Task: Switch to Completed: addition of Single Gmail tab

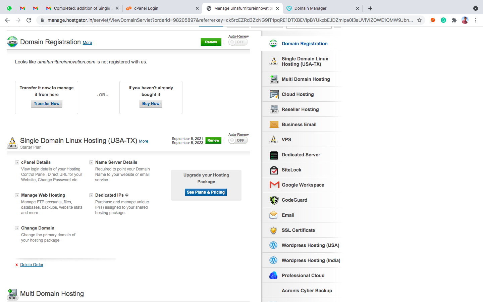Action: click(82, 8)
